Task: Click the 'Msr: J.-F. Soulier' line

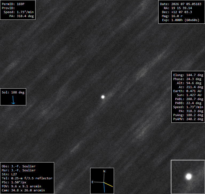Action: [19, 170]
